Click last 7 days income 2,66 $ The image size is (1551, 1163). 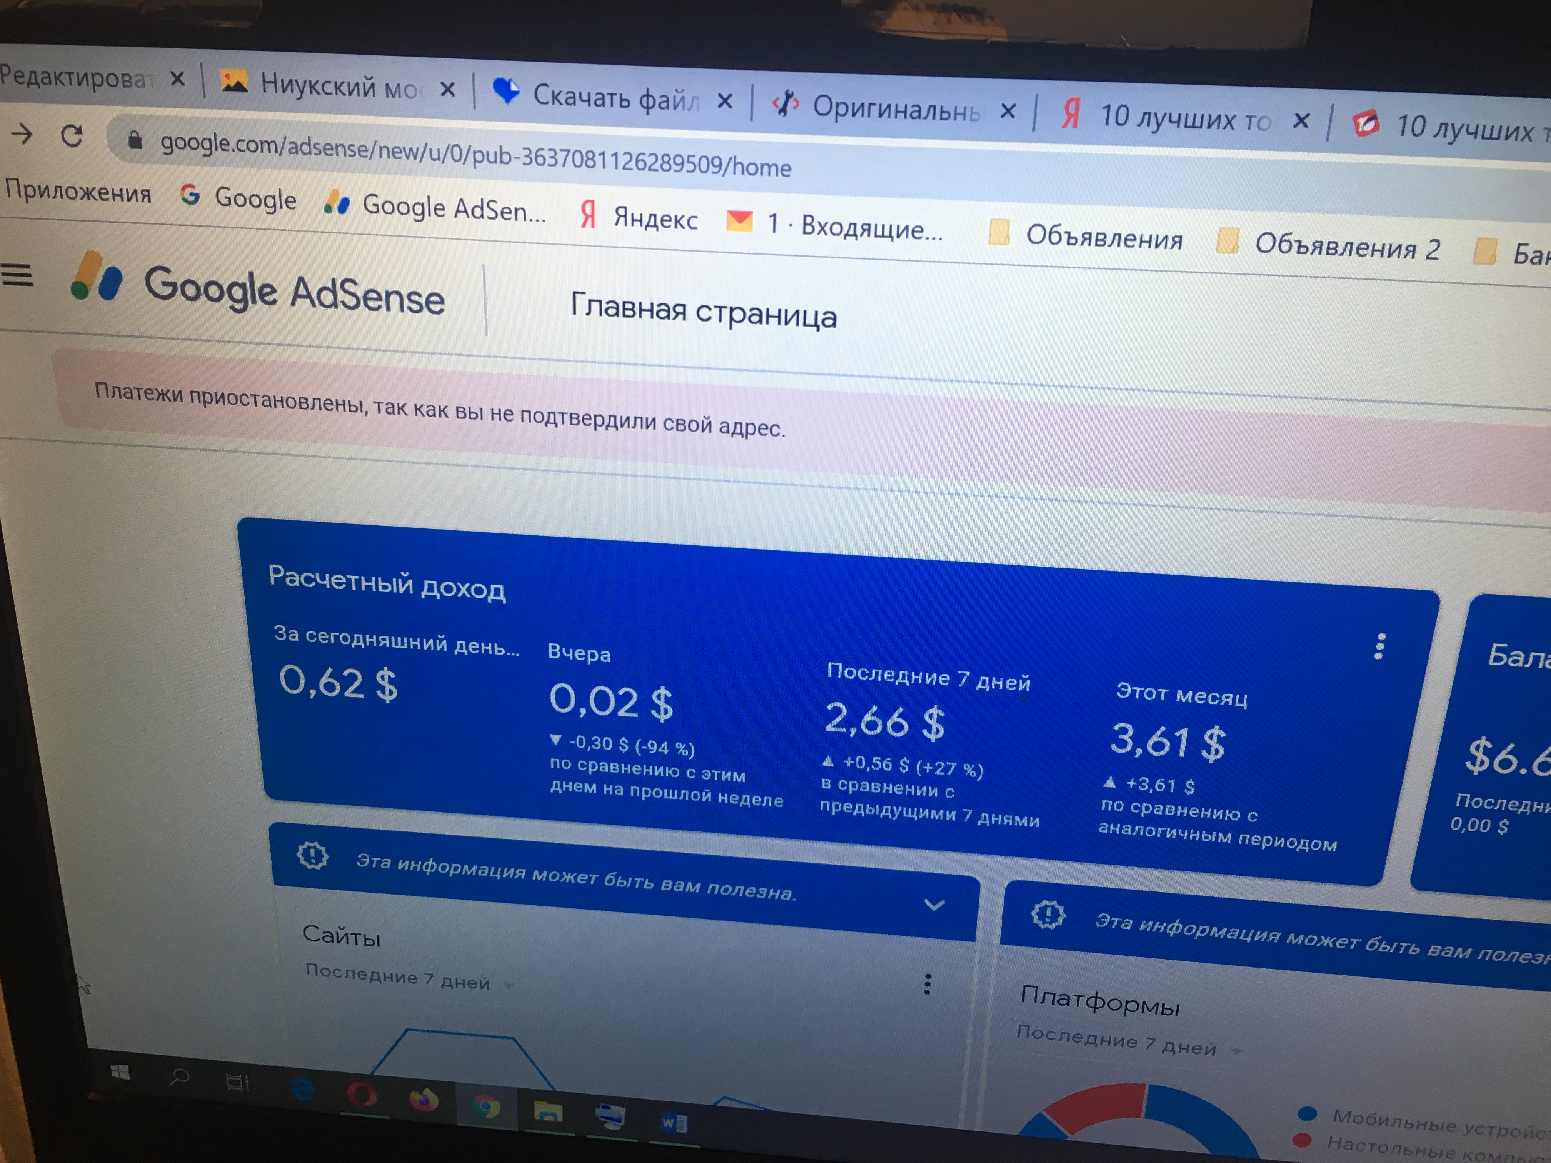(x=885, y=721)
